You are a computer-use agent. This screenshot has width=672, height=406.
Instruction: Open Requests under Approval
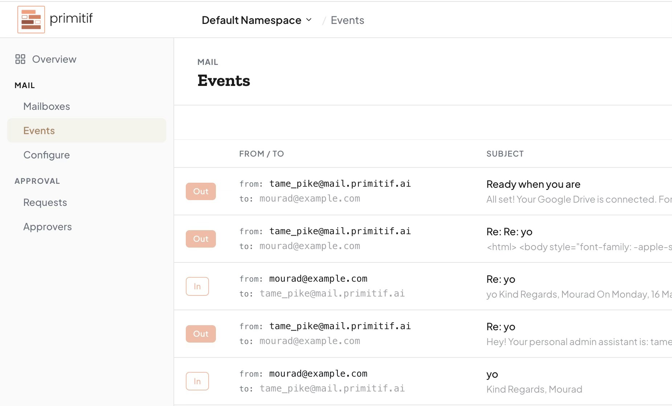coord(45,202)
